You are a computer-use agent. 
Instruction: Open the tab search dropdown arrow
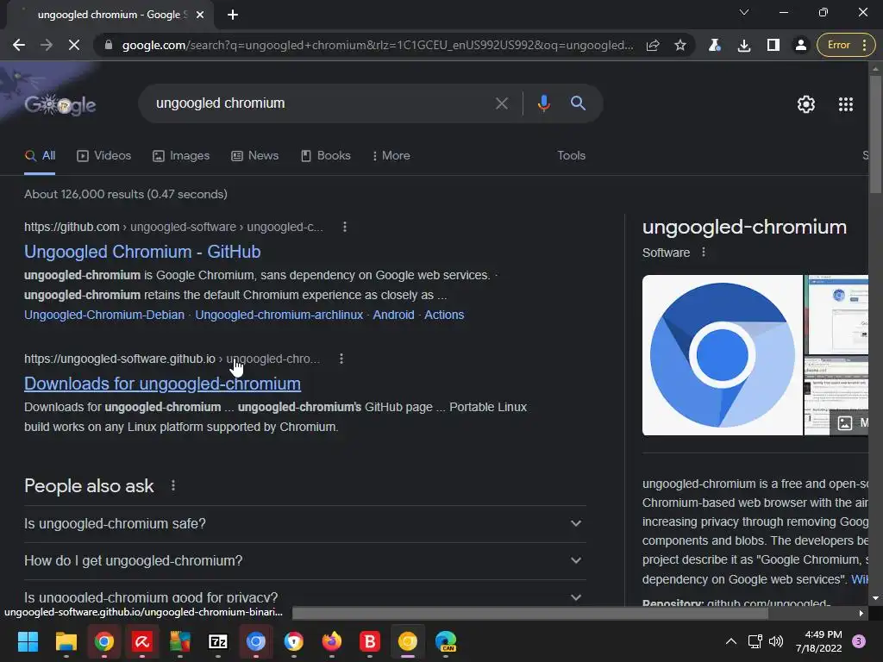point(744,12)
